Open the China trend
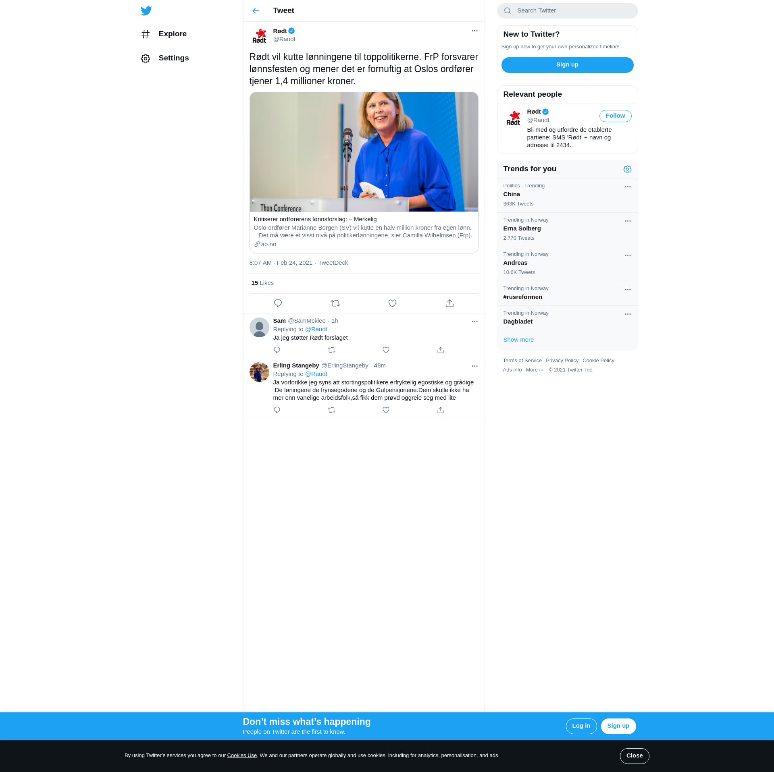This screenshot has width=774, height=772. coord(567,195)
